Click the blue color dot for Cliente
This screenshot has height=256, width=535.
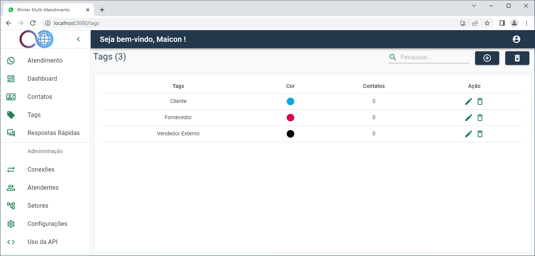[x=290, y=101]
